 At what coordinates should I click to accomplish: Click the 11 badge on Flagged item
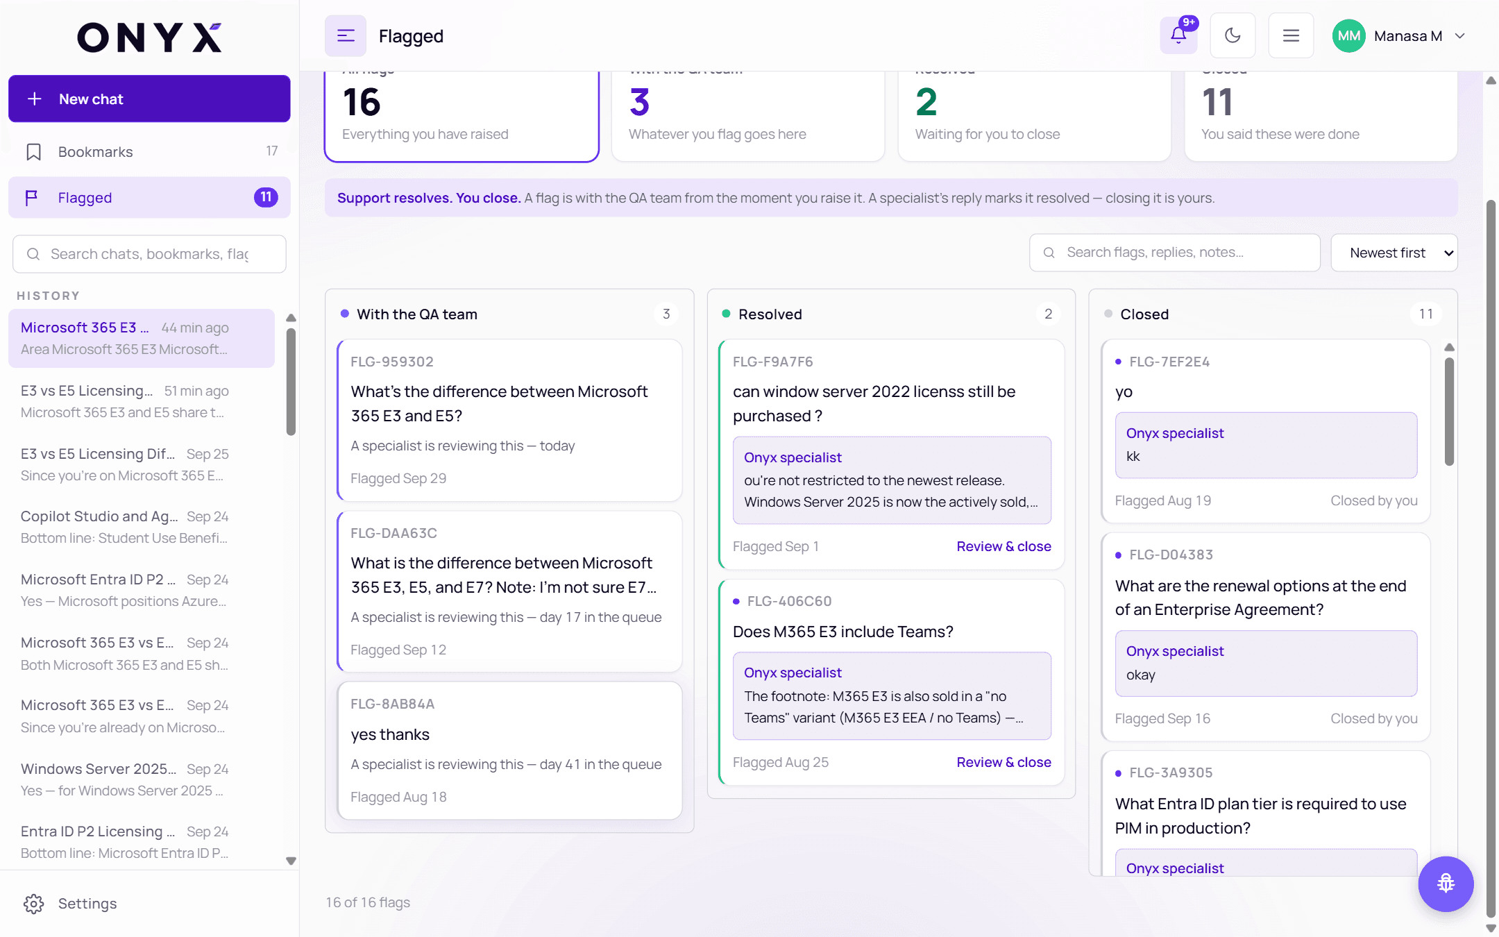pyautogui.click(x=266, y=197)
